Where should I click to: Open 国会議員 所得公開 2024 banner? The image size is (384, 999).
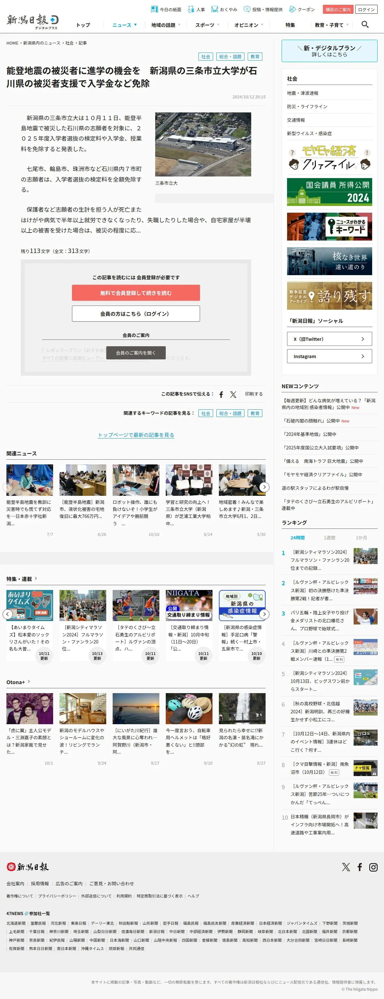[329, 192]
